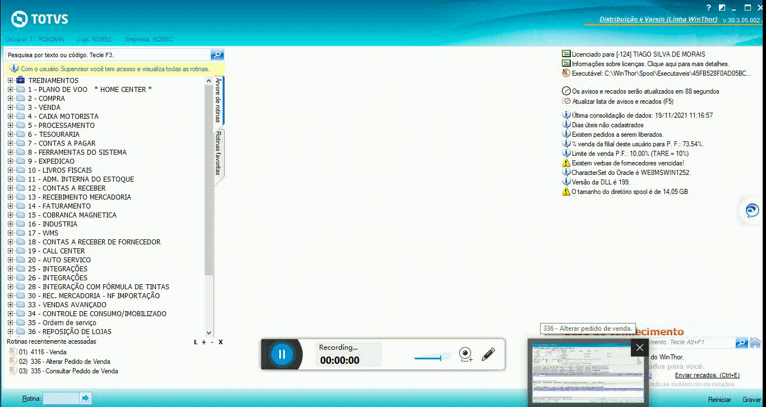Click info icon beside Última consolidação de dados
This screenshot has width=766, height=407.
(566, 115)
